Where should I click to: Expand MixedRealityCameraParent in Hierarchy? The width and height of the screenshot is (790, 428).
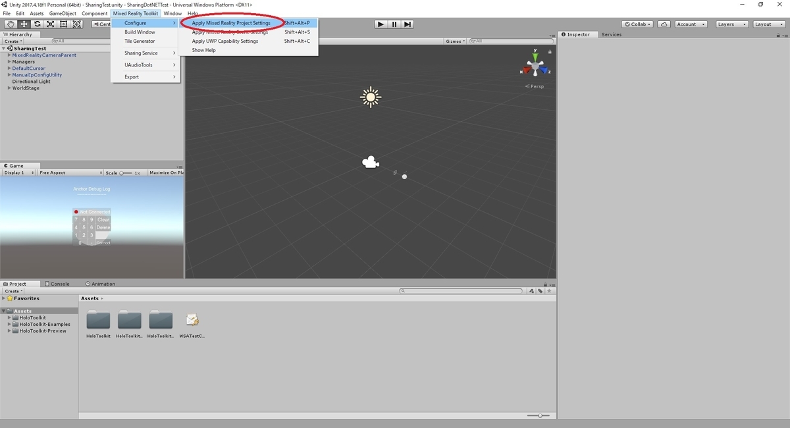point(10,55)
